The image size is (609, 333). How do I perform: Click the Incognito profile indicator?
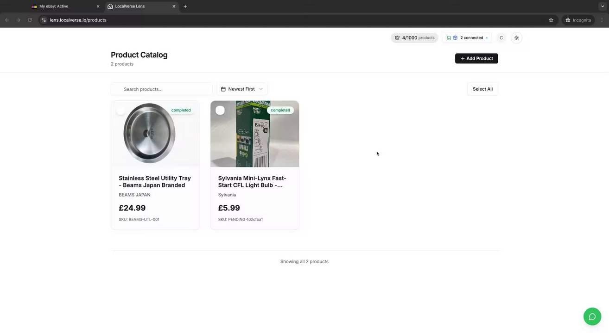coord(578,20)
